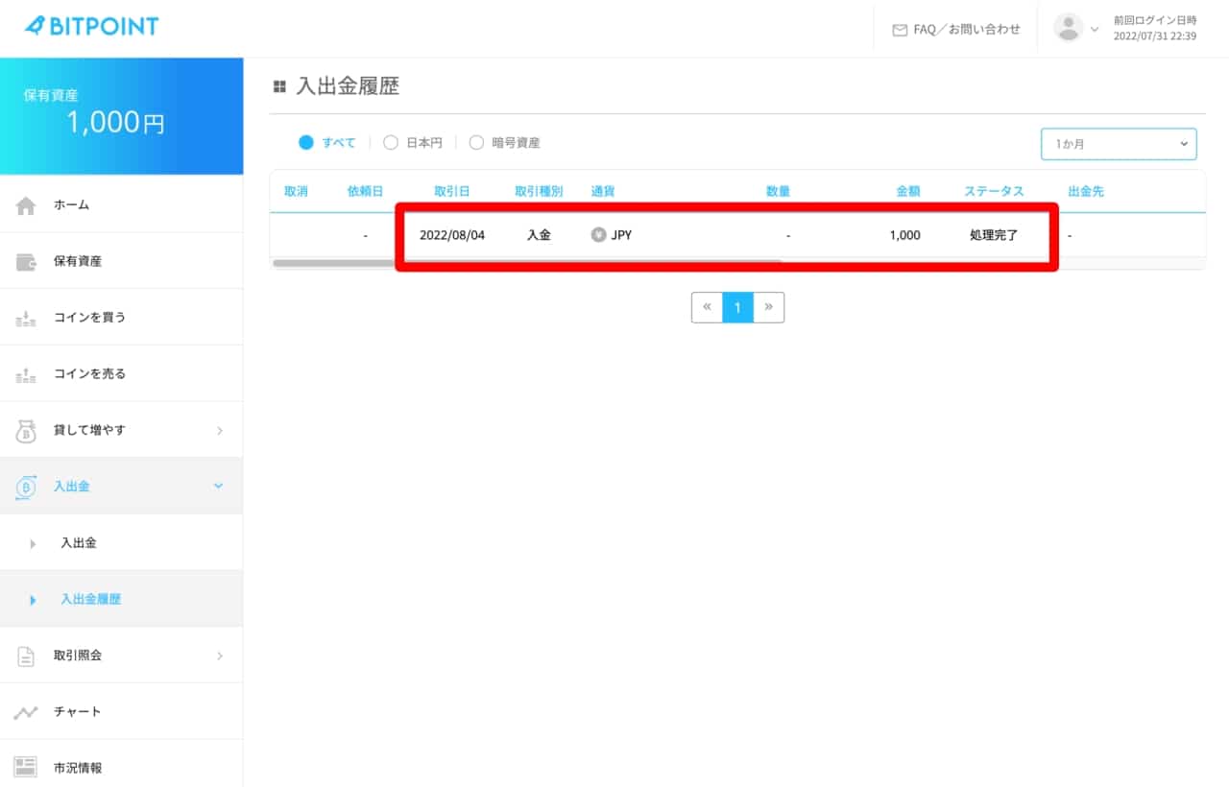The height and width of the screenshot is (787, 1229).
Task: Open the 入出金 sub-item in sidebar
Action: (79, 543)
